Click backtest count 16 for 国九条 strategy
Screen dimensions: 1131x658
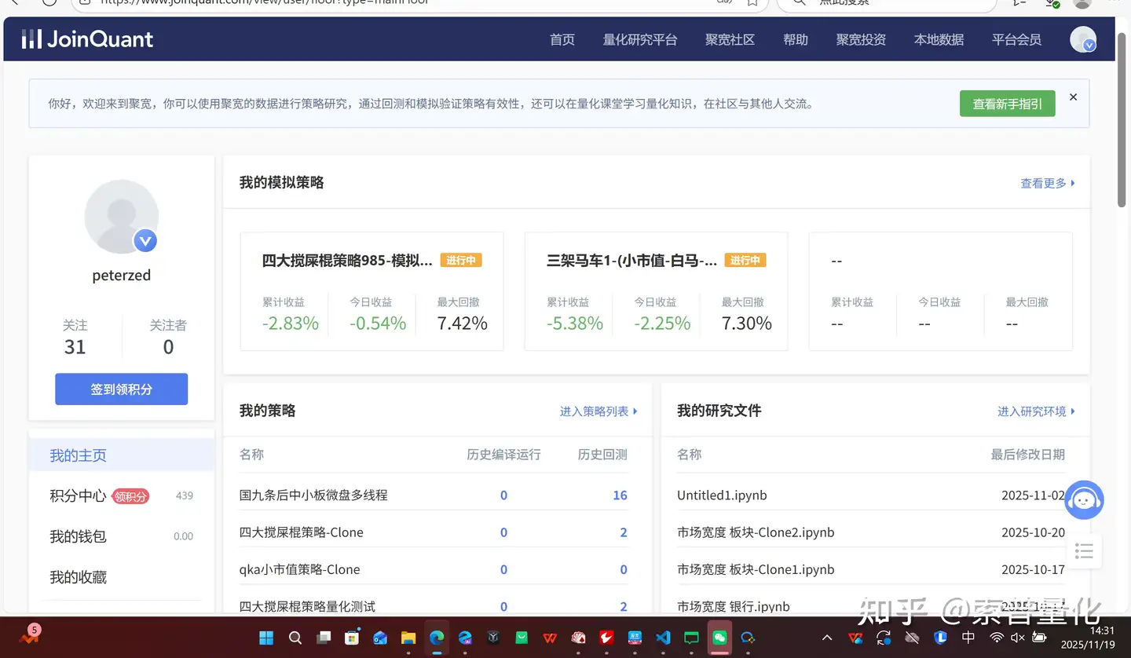point(620,495)
